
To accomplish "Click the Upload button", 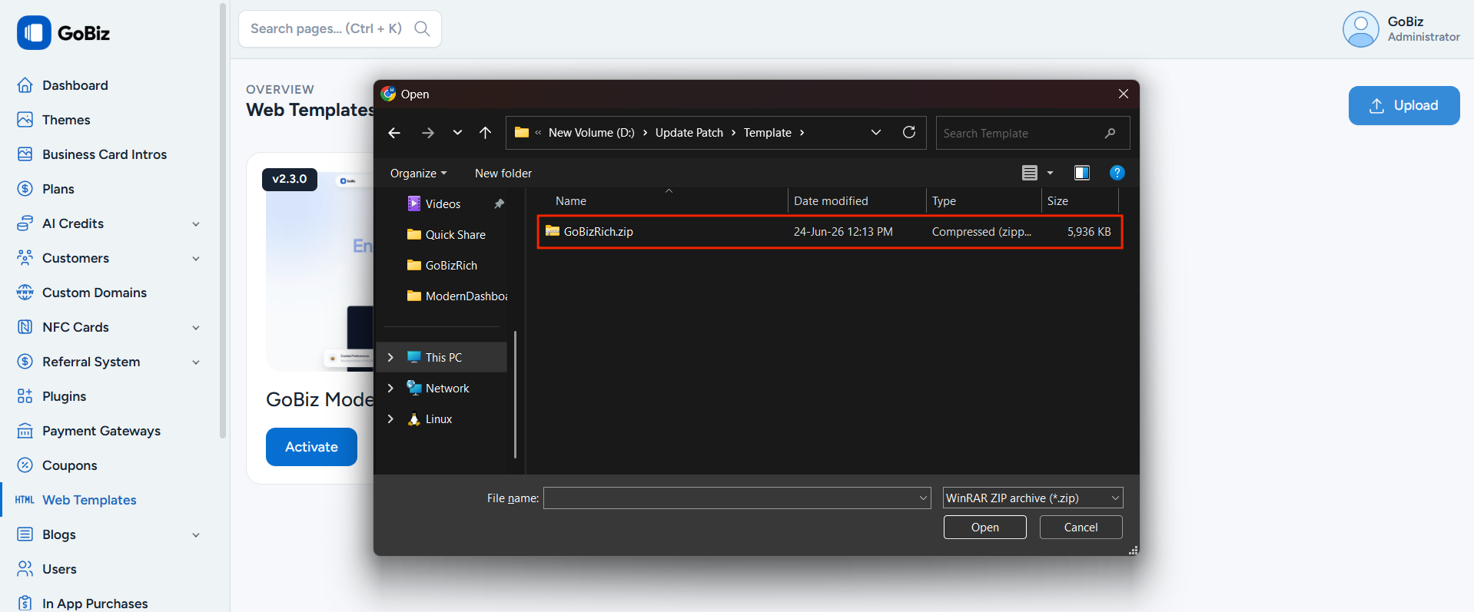I will tap(1404, 105).
